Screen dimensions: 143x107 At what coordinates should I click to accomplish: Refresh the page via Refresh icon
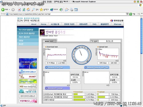24,9
